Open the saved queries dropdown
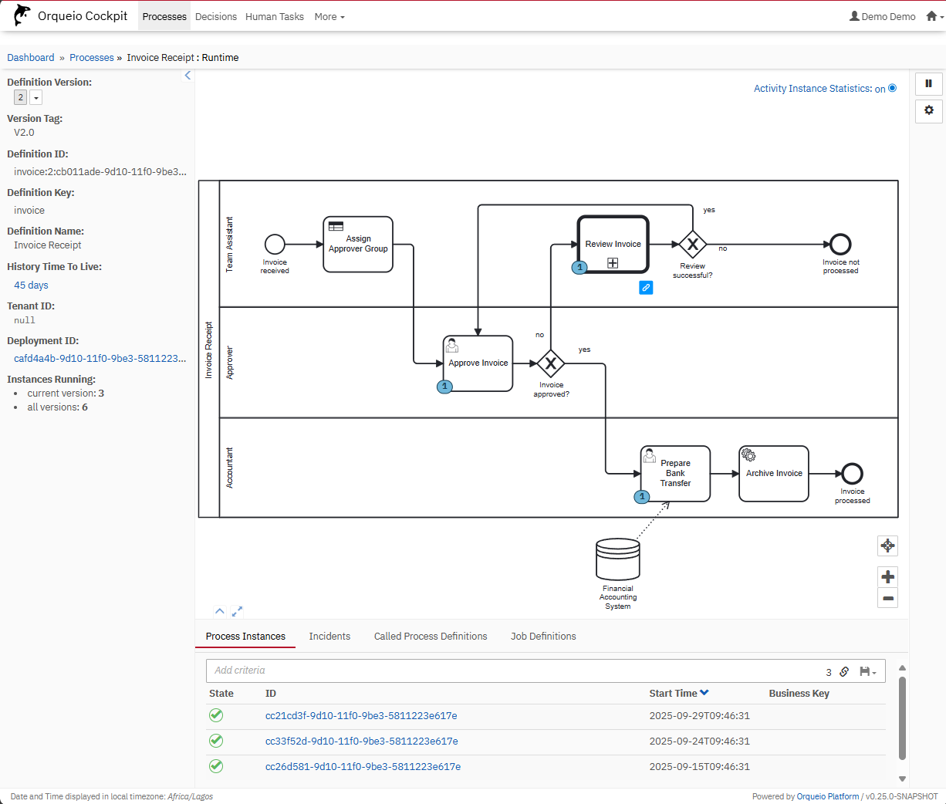The width and height of the screenshot is (946, 804). [x=868, y=671]
